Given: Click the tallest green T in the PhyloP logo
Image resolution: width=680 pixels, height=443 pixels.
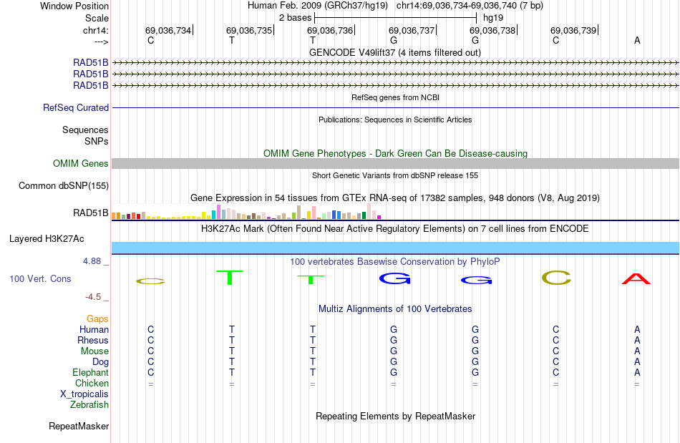Looking at the screenshot, I should 230,278.
